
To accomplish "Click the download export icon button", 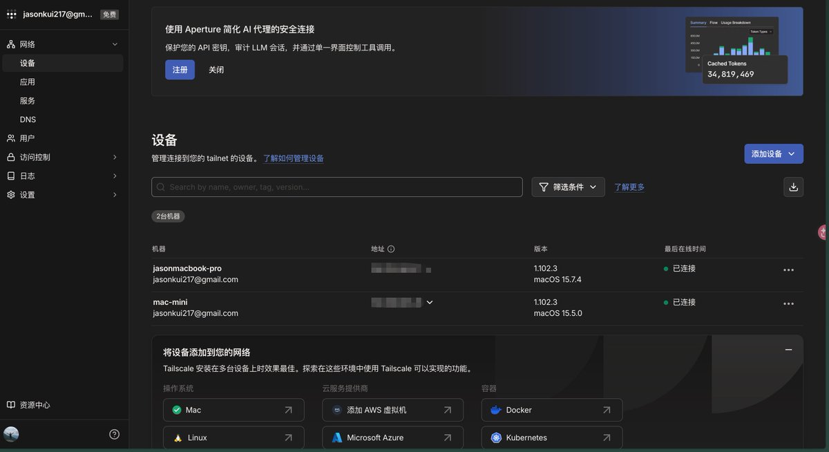I will 794,187.
